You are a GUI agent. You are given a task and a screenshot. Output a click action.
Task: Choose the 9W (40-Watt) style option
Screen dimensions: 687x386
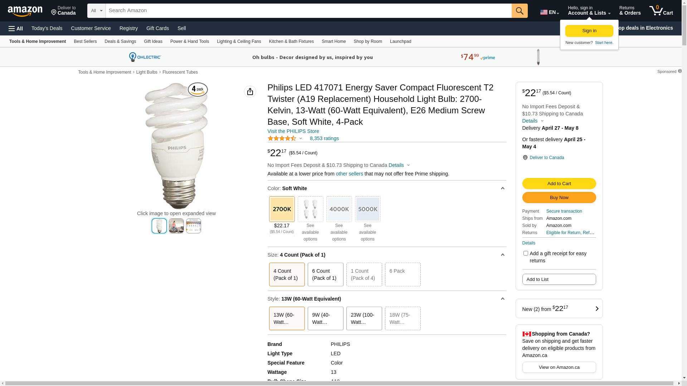(x=325, y=318)
